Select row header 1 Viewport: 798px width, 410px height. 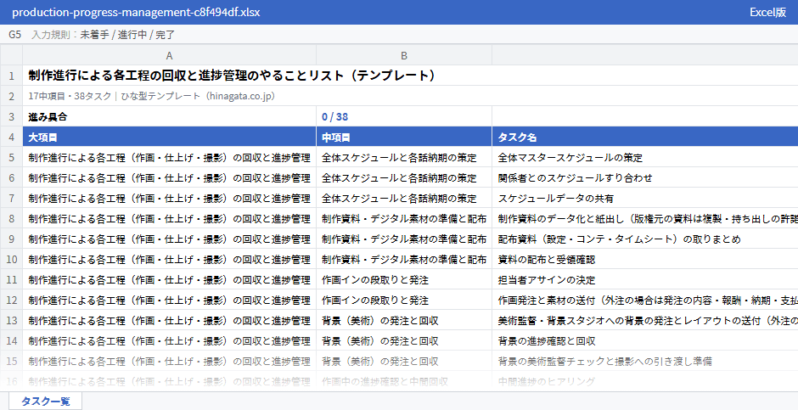11,76
